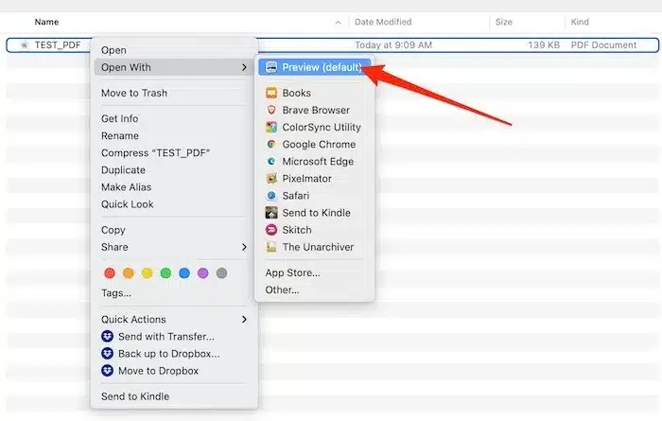Apply the purple tag color
This screenshot has width=662, height=421.
(203, 273)
